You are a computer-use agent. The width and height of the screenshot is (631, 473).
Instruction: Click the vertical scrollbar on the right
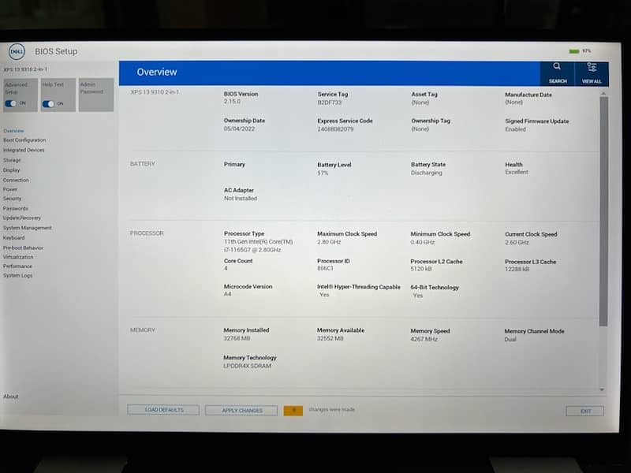coord(603,211)
